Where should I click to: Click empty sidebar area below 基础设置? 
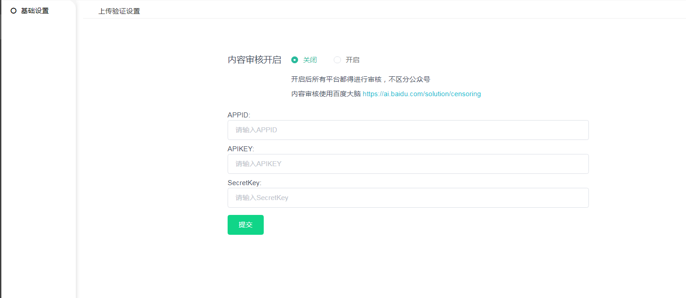(38, 158)
